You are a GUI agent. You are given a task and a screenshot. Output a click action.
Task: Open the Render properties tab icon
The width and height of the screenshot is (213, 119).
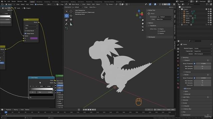pyautogui.click(x=178, y=49)
